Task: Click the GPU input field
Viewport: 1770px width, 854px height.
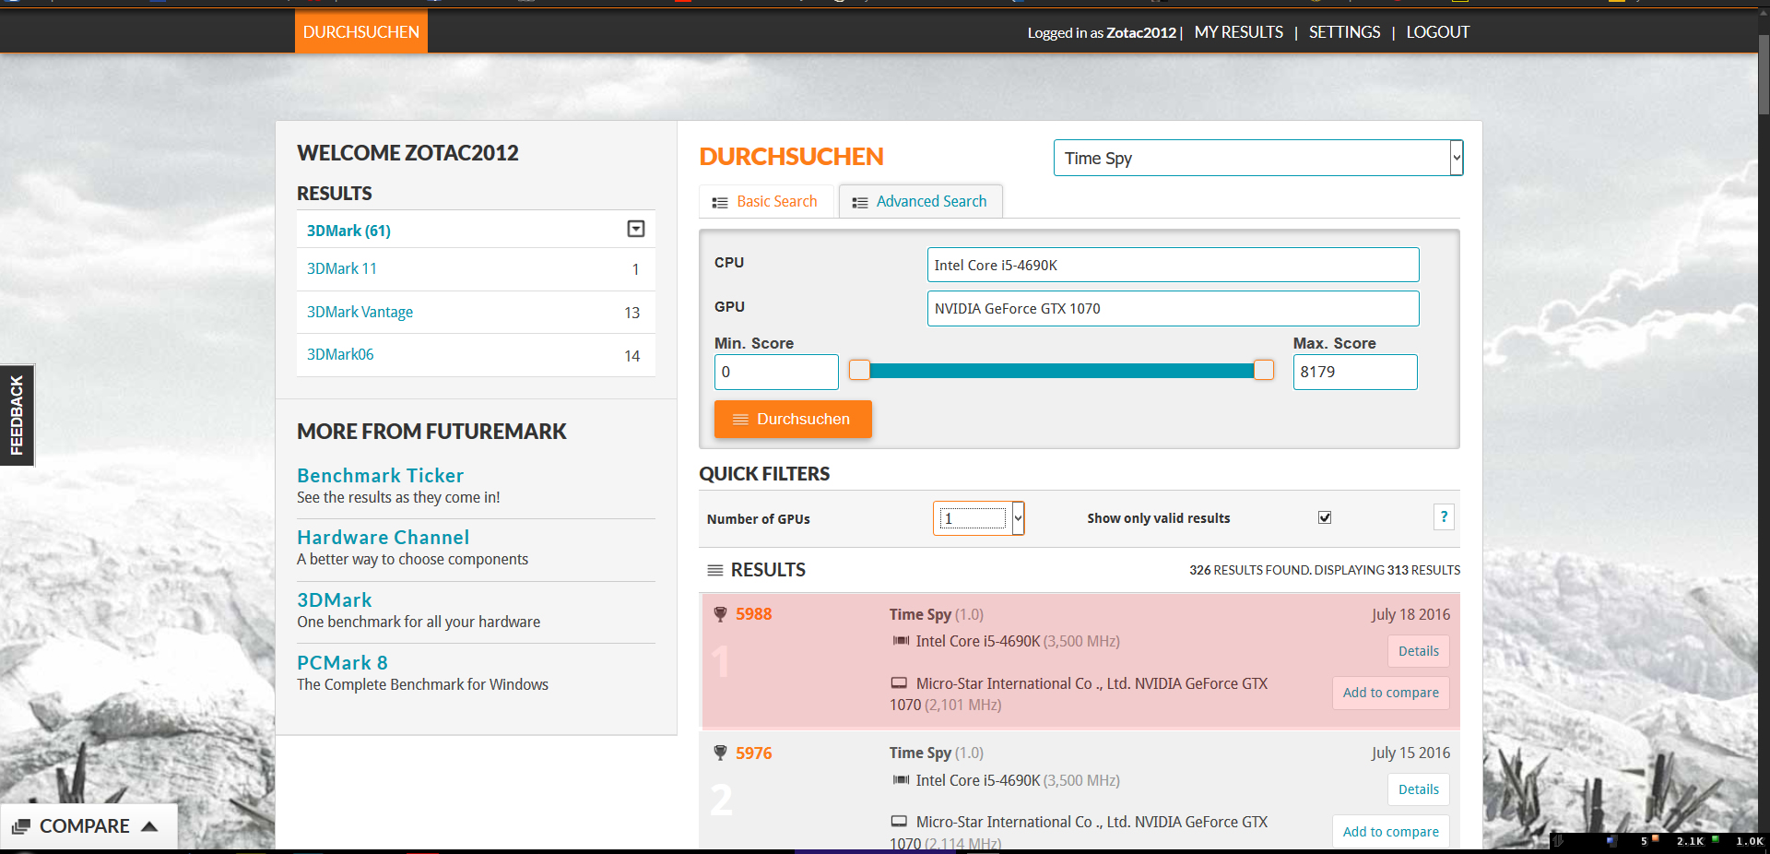Action: 1173,309
